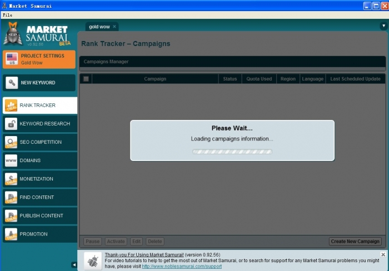389x271 pixels.
Task: Open Project Settings for Gold Wow
Action: [39, 59]
